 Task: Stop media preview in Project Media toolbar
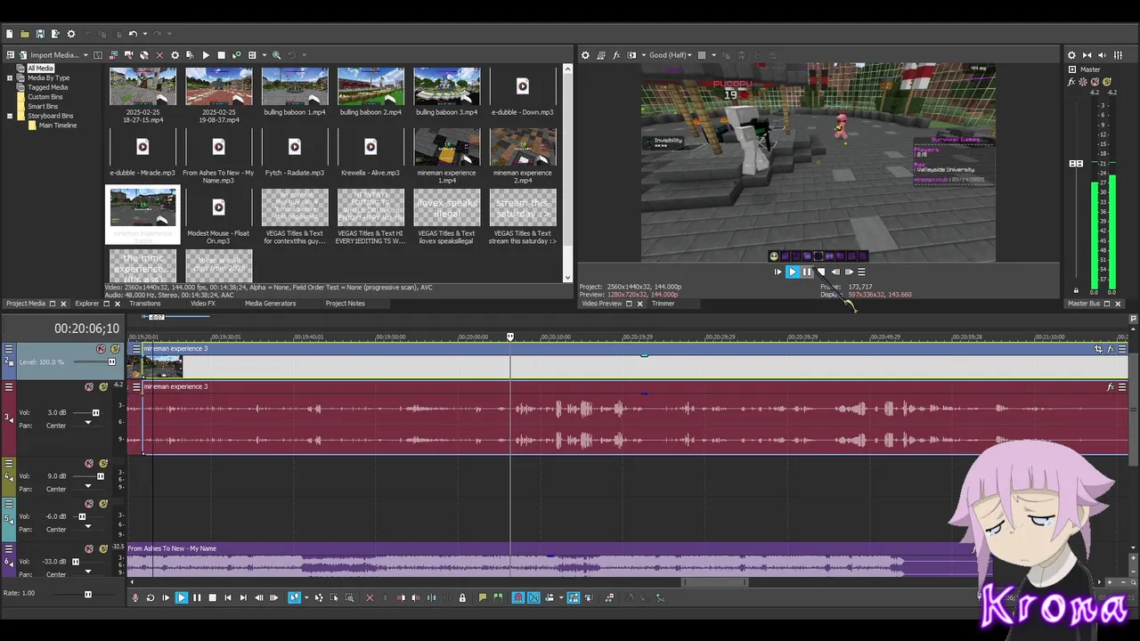click(x=221, y=55)
